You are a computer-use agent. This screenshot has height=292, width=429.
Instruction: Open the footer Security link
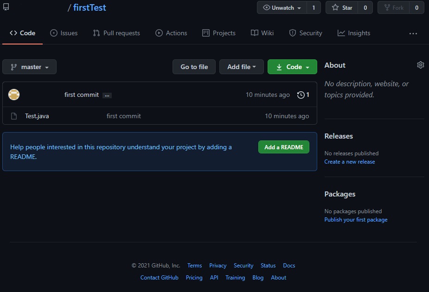(x=243, y=266)
